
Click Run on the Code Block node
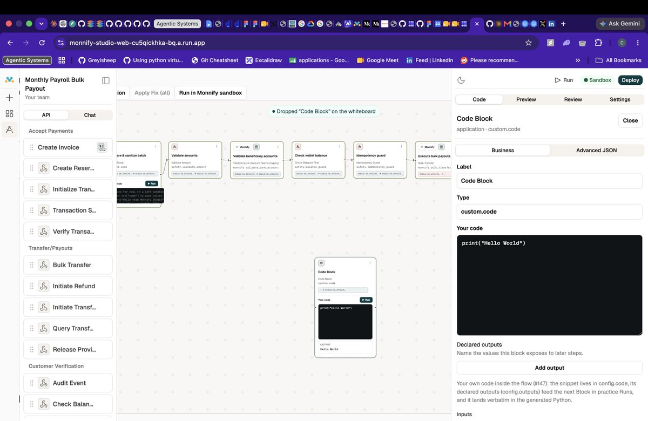pyautogui.click(x=366, y=300)
